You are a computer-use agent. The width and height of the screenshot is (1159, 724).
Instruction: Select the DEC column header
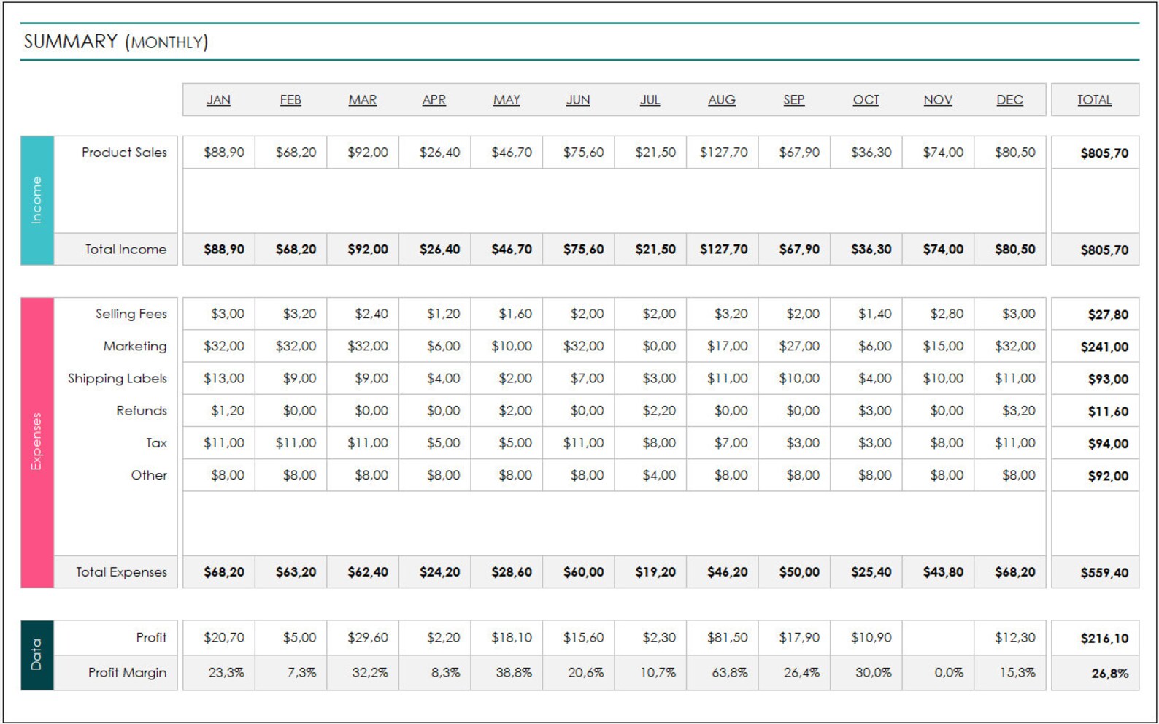click(x=1010, y=100)
